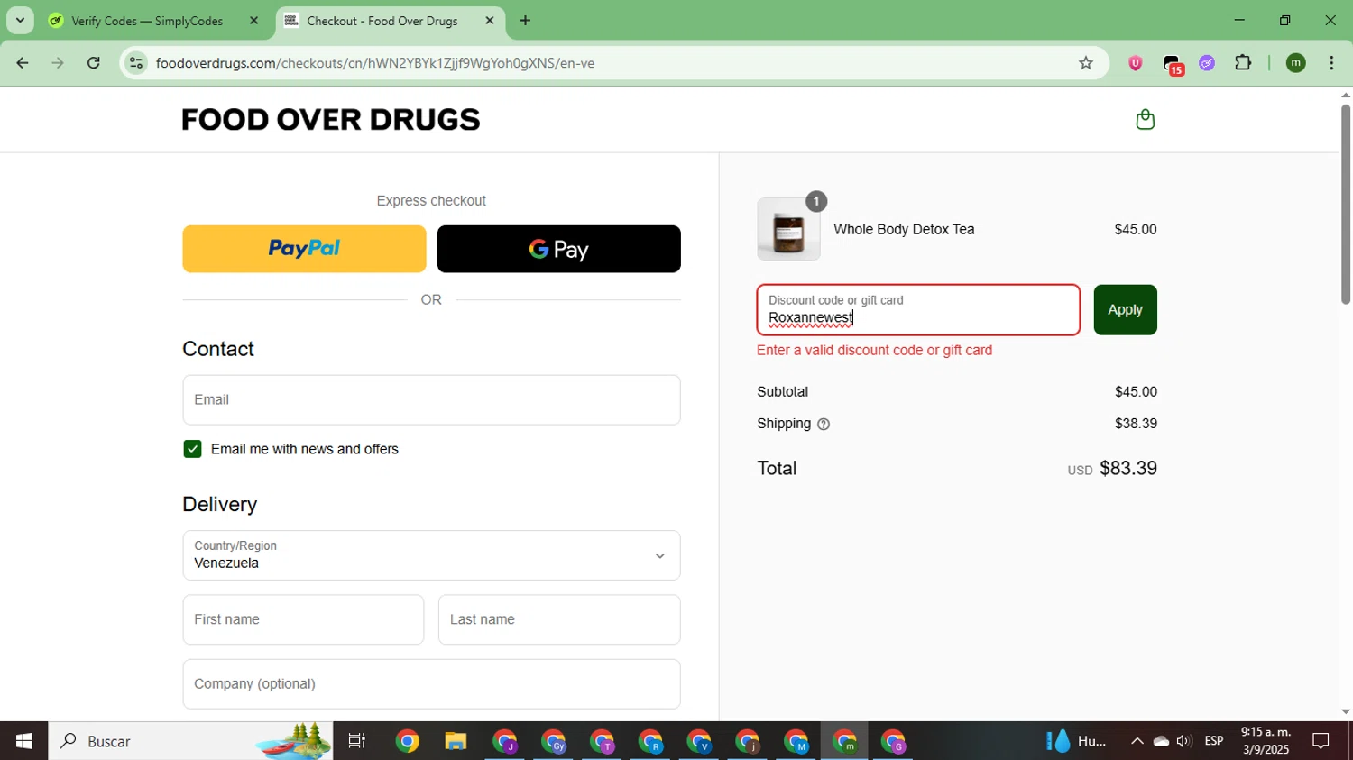The image size is (1353, 760).
Task: Click the scrollbar down arrow
Action: tap(1345, 712)
